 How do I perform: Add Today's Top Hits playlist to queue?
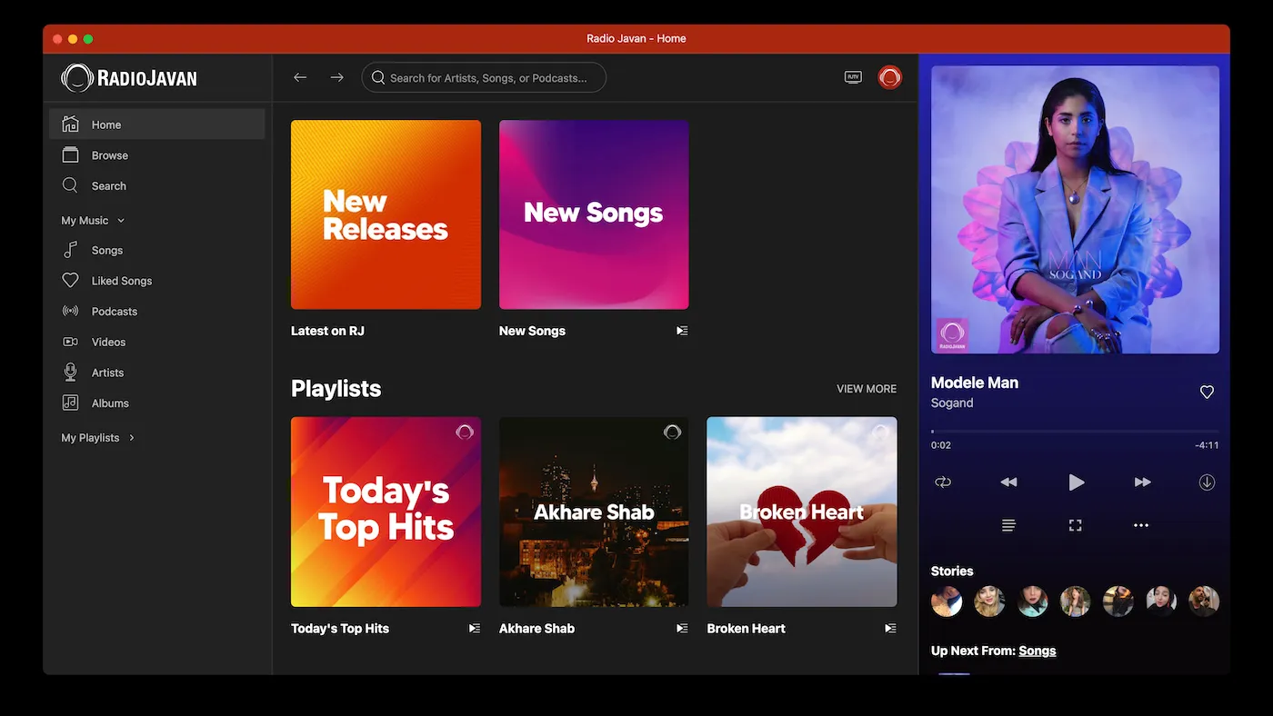point(474,628)
